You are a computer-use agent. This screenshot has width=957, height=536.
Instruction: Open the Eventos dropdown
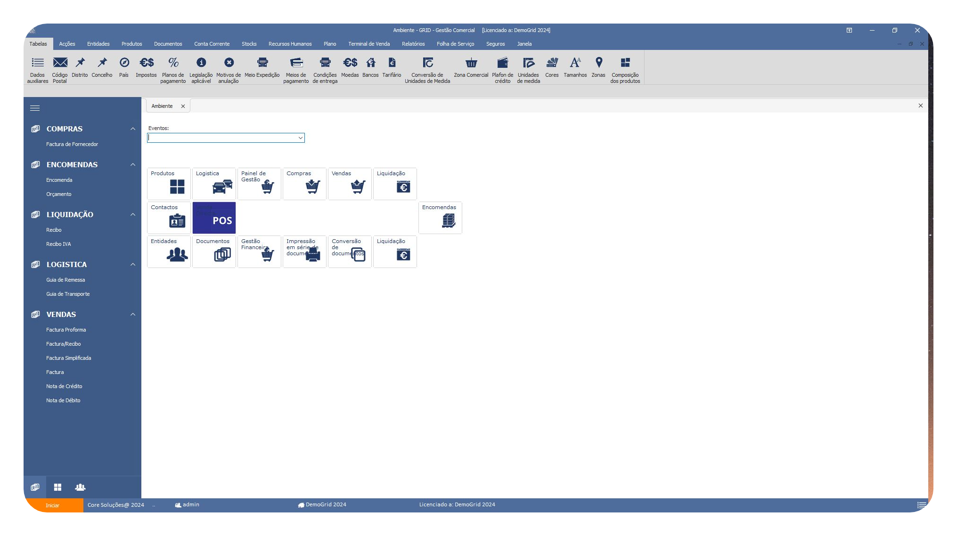coord(300,138)
